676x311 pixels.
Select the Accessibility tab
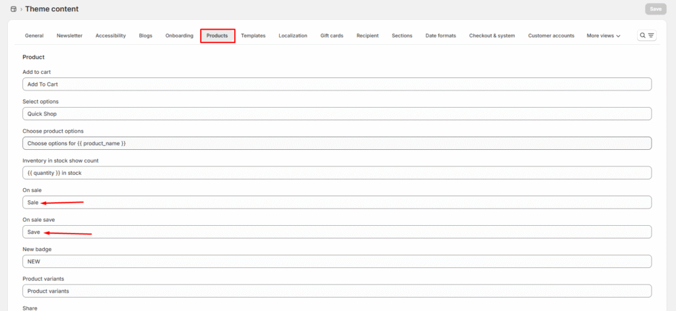(x=110, y=36)
